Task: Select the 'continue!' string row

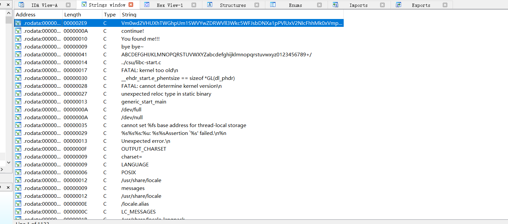Action: (x=132, y=31)
